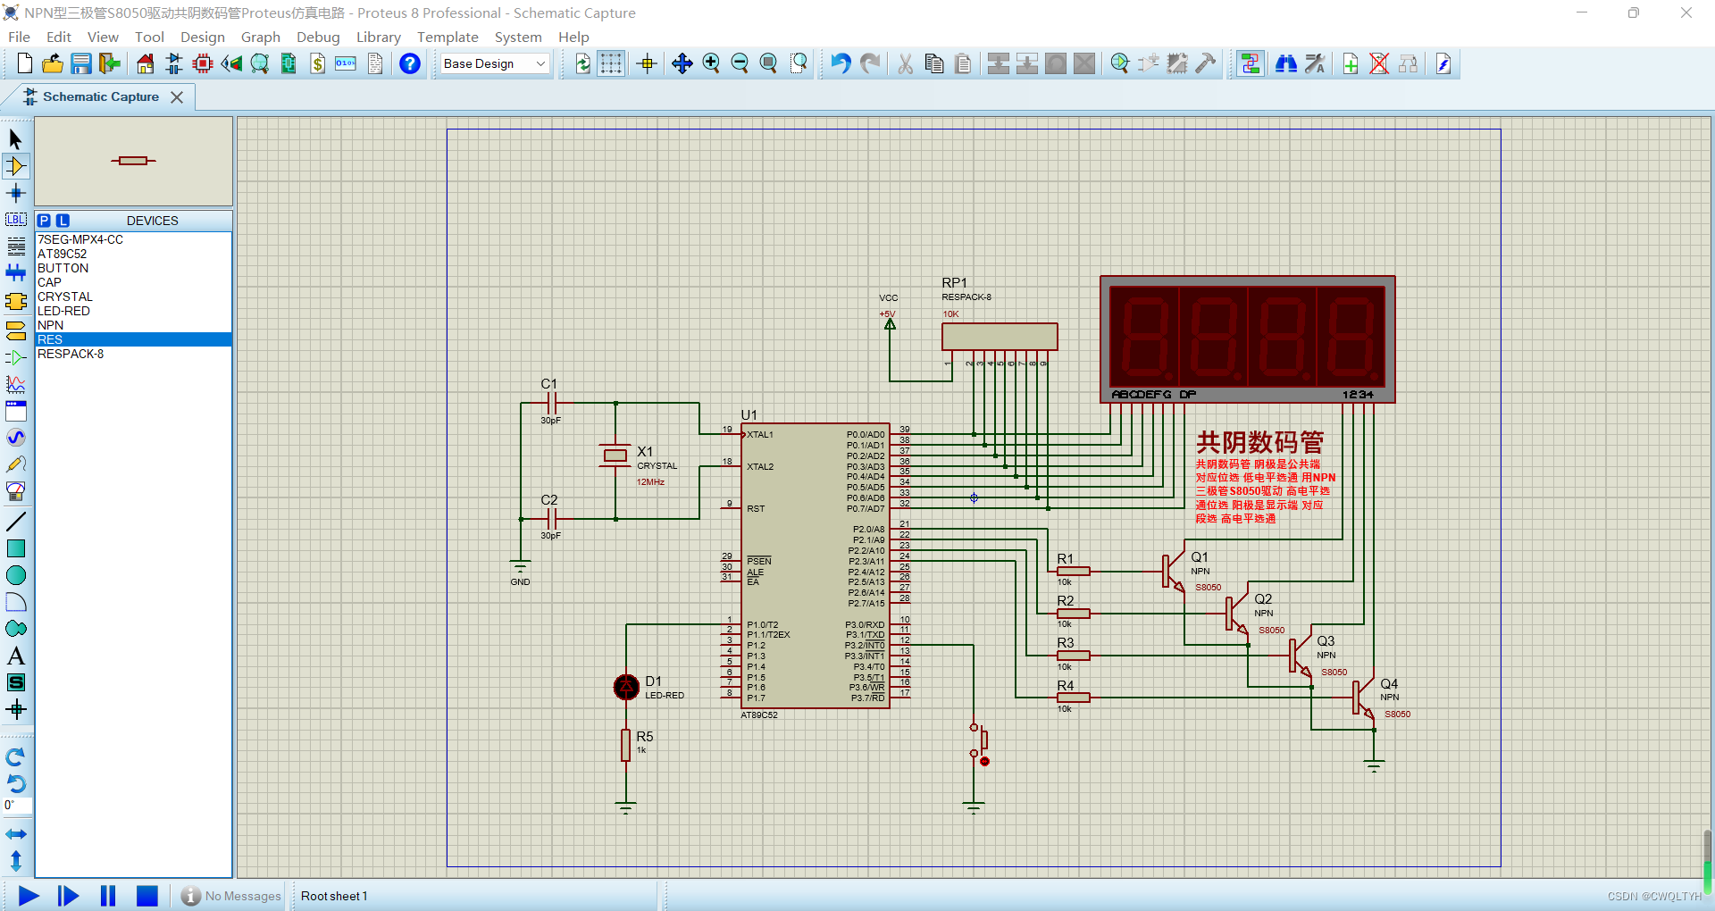Select the 2D Line drawing tool
Viewport: 1715px width, 911px height.
click(15, 521)
